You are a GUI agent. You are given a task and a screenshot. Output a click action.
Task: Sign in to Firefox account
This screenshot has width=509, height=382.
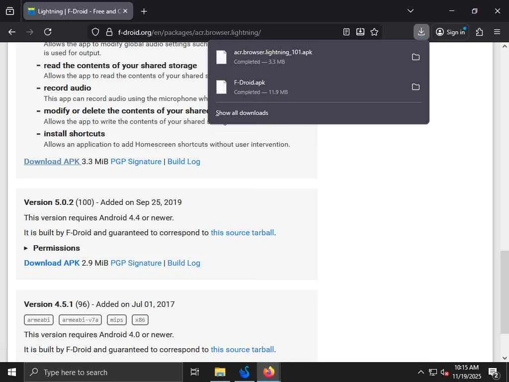[x=450, y=32]
